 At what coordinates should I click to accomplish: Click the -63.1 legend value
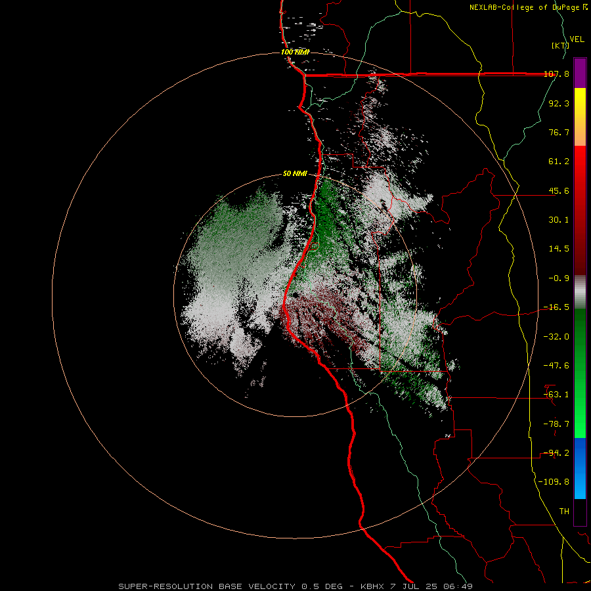[x=556, y=395]
